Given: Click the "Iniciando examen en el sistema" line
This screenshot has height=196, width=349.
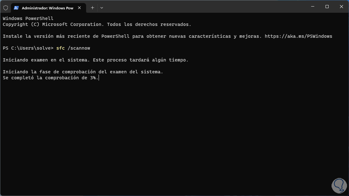Looking at the screenshot, I should (95, 60).
